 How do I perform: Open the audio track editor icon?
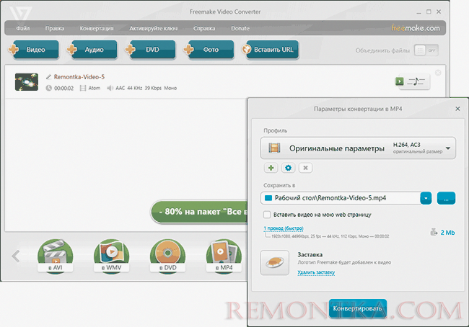click(x=416, y=81)
